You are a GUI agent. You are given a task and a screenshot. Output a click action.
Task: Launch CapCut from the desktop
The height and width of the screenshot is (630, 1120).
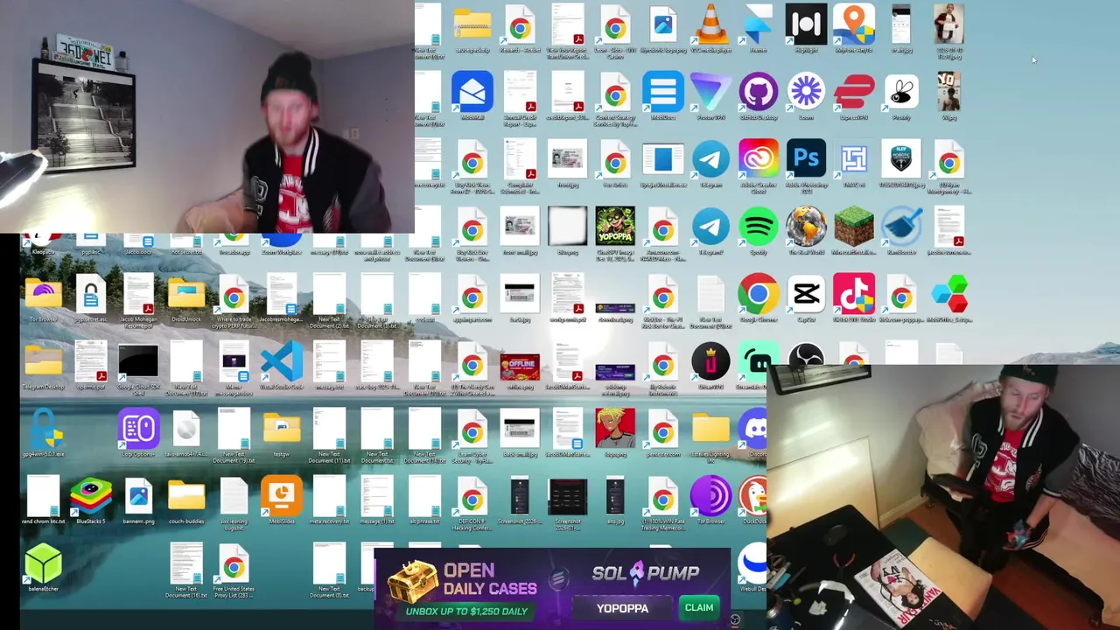pos(806,295)
